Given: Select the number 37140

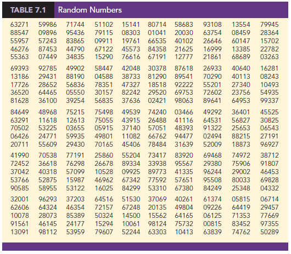Looking at the screenshot, I should click(131, 128).
